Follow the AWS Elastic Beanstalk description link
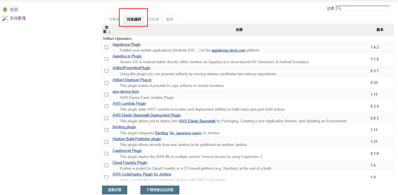398x195 pixels. coord(197,121)
